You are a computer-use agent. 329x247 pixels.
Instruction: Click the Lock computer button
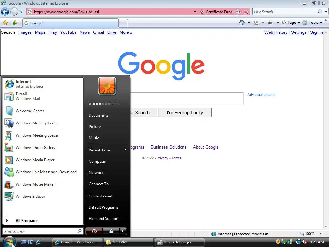111,231
